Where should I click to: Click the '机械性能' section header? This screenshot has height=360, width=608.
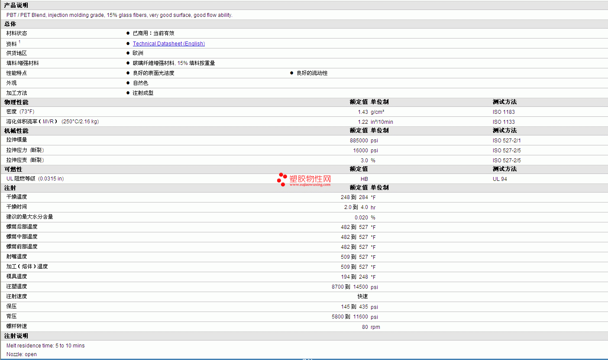pos(16,131)
